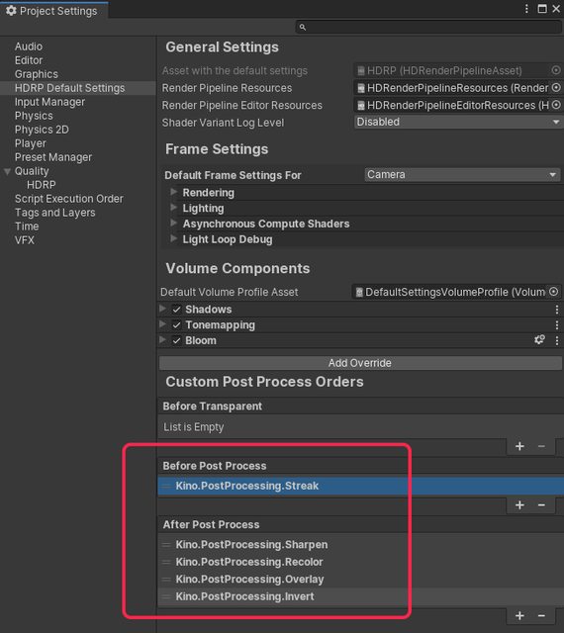This screenshot has height=633, width=564.
Task: Open the Default Frame Settings For dropdown
Action: pyautogui.click(x=463, y=174)
